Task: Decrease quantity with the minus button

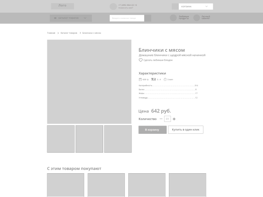Action: pyautogui.click(x=161, y=119)
